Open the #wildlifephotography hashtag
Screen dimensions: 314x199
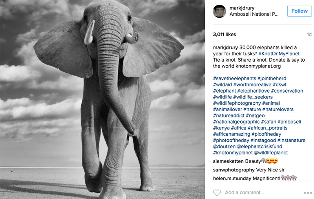(x=237, y=103)
